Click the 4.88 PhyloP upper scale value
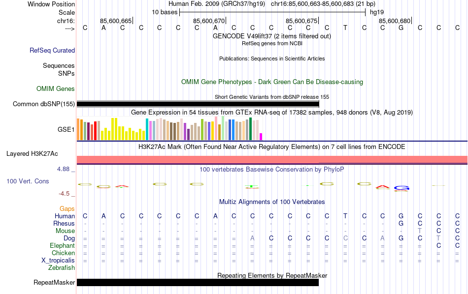Viewport: 468px width, 294px height. pyautogui.click(x=63, y=169)
